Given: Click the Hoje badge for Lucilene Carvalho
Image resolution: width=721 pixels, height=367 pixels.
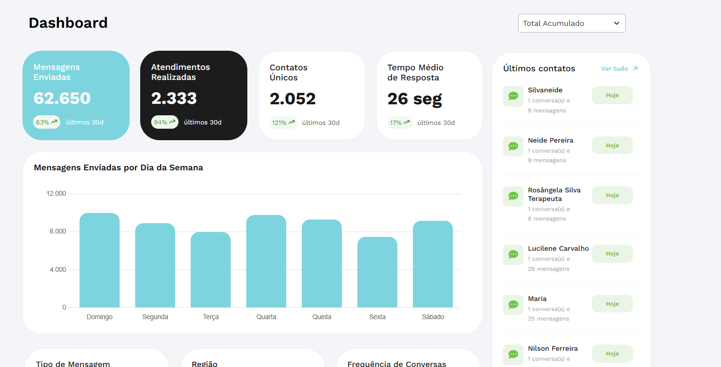Looking at the screenshot, I should pos(612,254).
